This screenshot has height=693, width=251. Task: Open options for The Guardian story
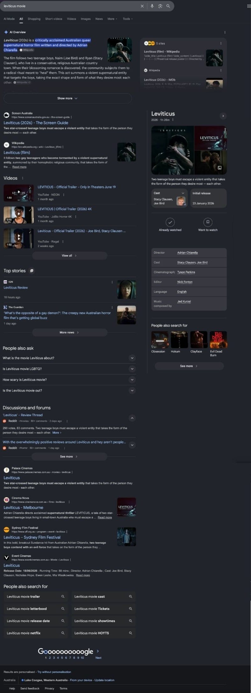click(112, 307)
